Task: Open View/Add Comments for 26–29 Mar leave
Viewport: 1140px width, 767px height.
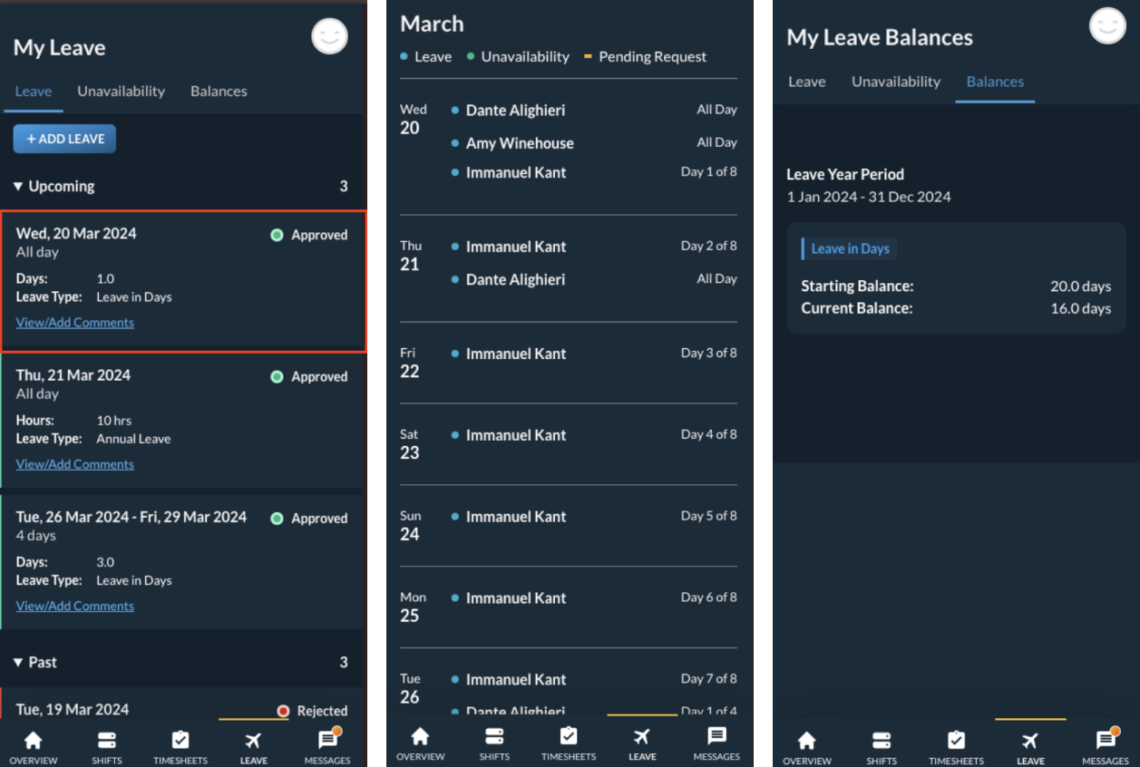Action: click(75, 606)
